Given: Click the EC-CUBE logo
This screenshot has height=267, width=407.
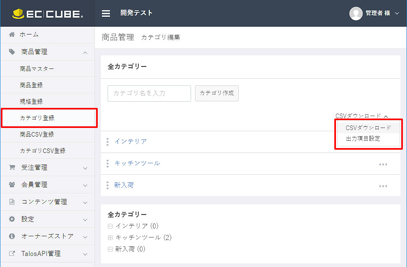Looking at the screenshot, I should (x=47, y=14).
